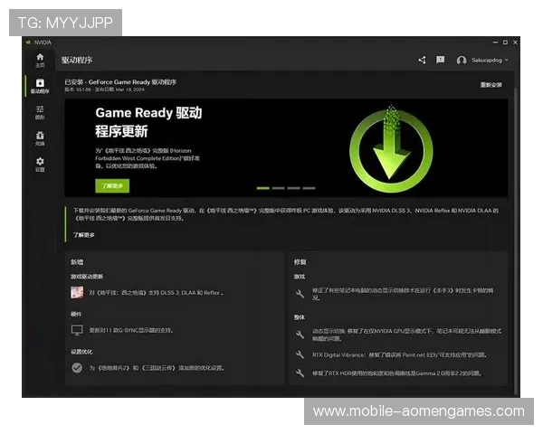
Task: Select first banner carousel indicator
Action: click(262, 188)
